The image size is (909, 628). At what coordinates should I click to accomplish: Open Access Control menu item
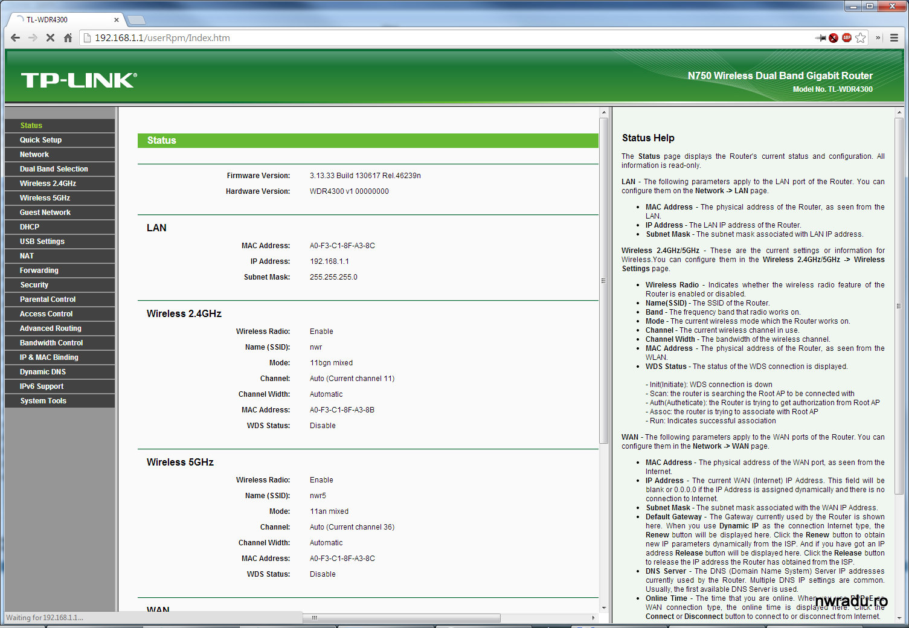click(x=59, y=313)
